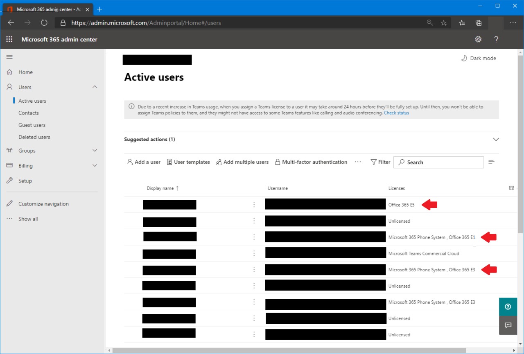Image resolution: width=524 pixels, height=354 pixels.
Task: Click the Search input field above the user list
Action: pos(438,162)
